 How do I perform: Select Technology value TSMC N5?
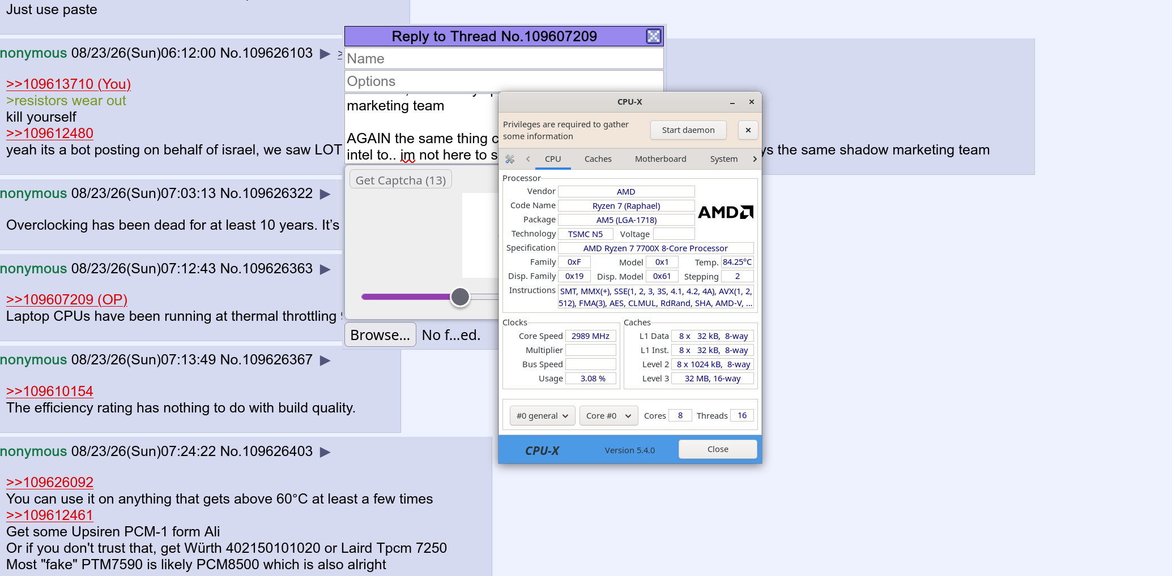585,234
